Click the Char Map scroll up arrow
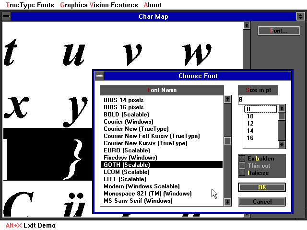 point(247,25)
